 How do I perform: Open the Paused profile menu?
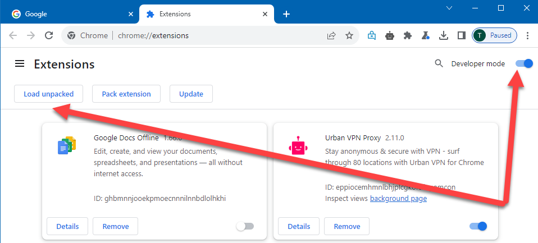tap(494, 35)
